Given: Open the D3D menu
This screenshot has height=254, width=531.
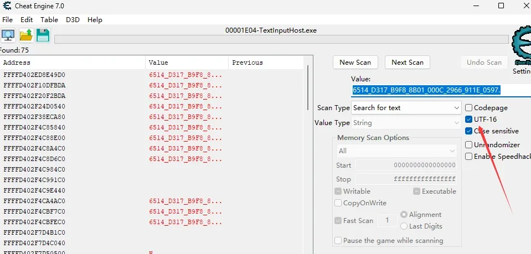Looking at the screenshot, I should (x=73, y=19).
